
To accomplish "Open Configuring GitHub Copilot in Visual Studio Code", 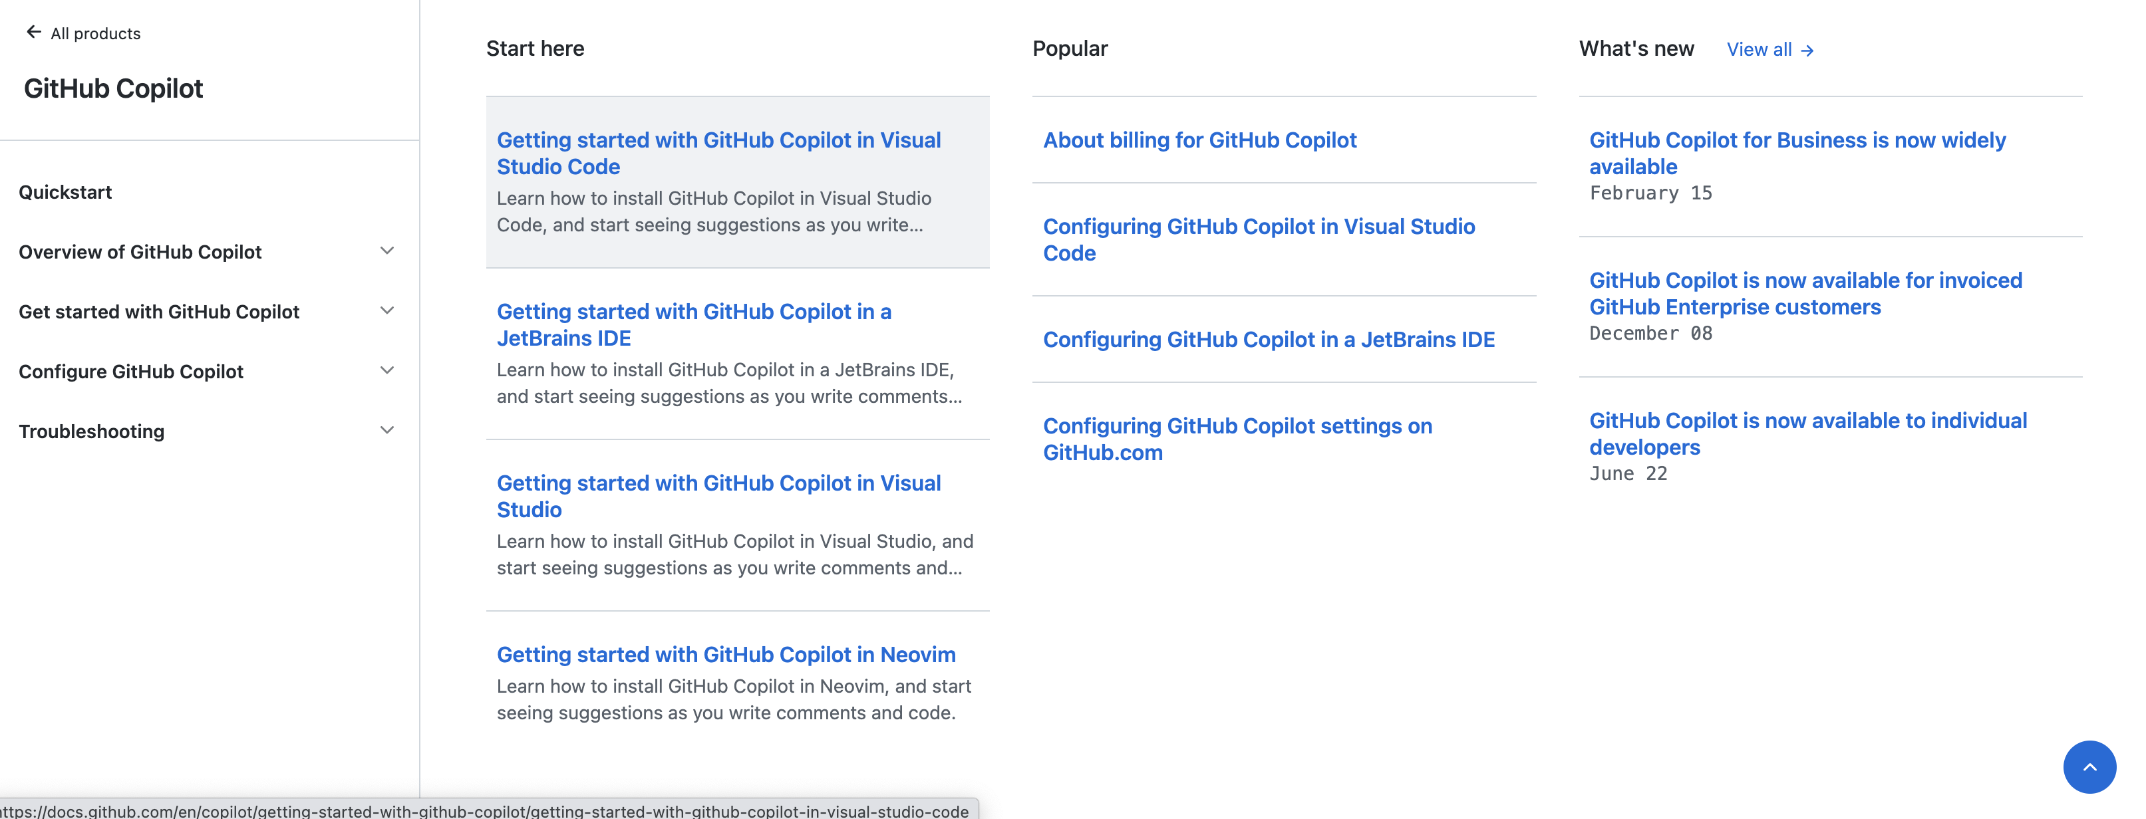I will click(x=1258, y=240).
